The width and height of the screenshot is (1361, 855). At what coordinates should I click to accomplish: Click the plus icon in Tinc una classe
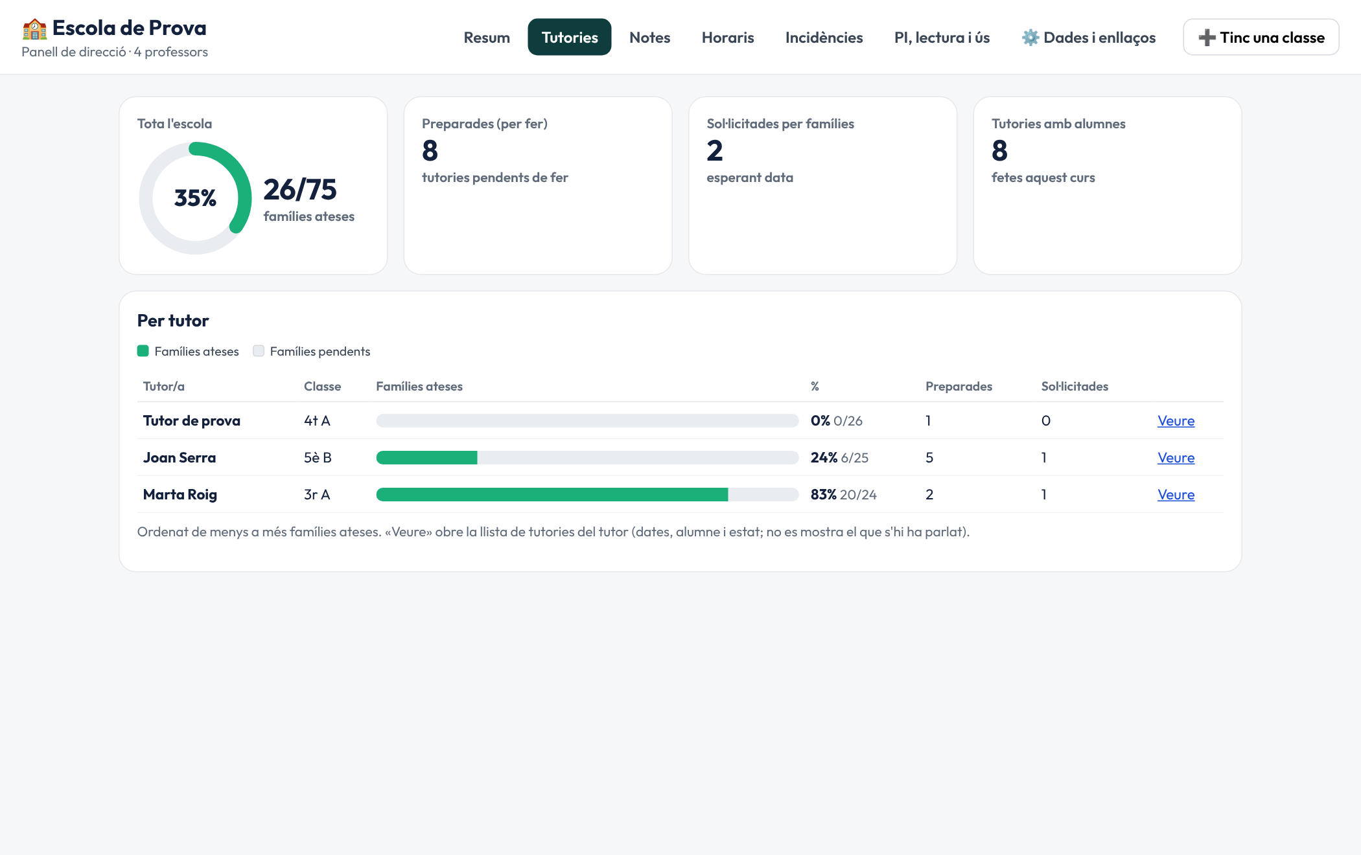(x=1207, y=38)
